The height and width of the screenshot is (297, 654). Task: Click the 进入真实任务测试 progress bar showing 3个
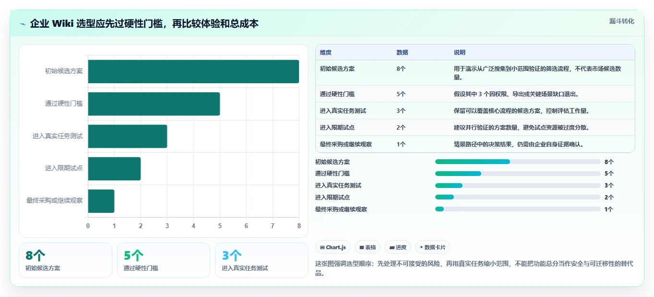tap(518, 186)
